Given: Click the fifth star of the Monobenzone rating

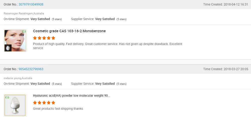Looking at the screenshot, I should point(53,38).
